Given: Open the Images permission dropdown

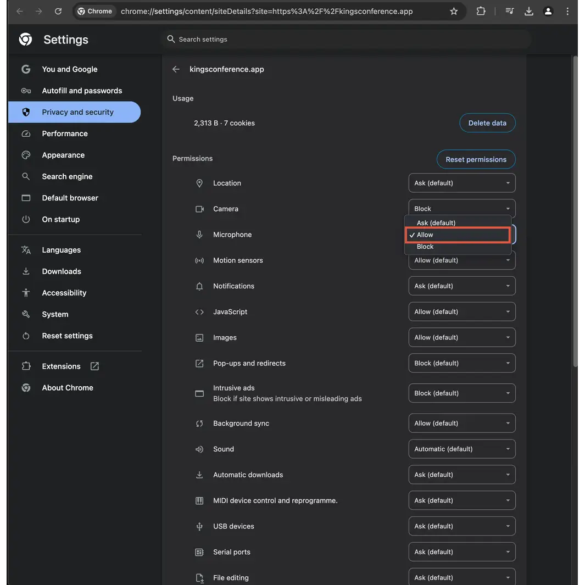Looking at the screenshot, I should [x=462, y=337].
